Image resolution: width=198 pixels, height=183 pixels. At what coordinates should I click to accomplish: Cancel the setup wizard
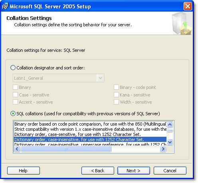(170, 171)
